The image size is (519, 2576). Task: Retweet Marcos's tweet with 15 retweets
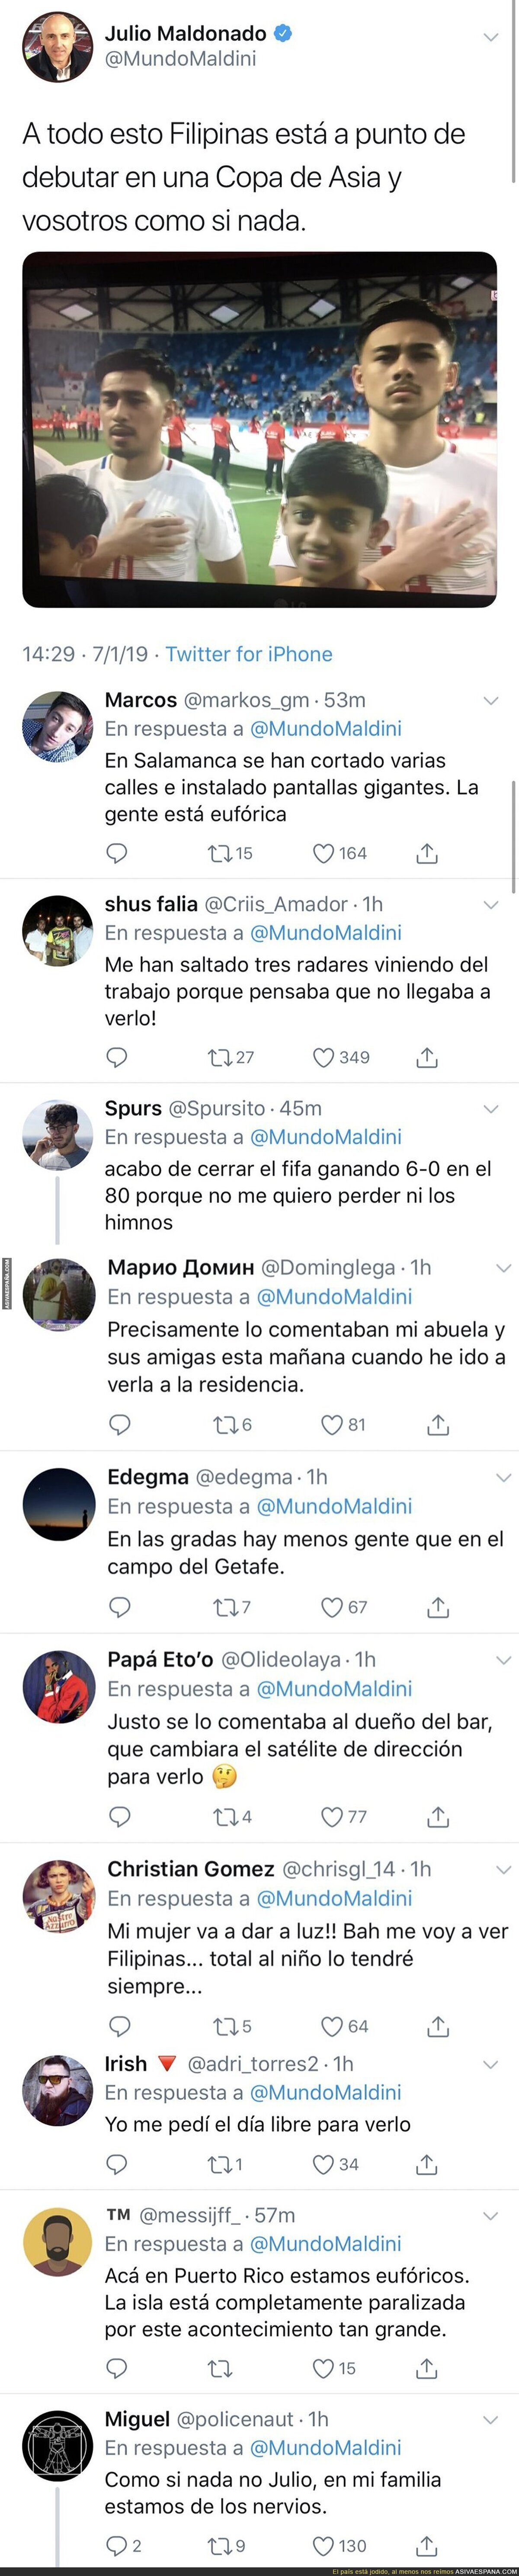(219, 853)
